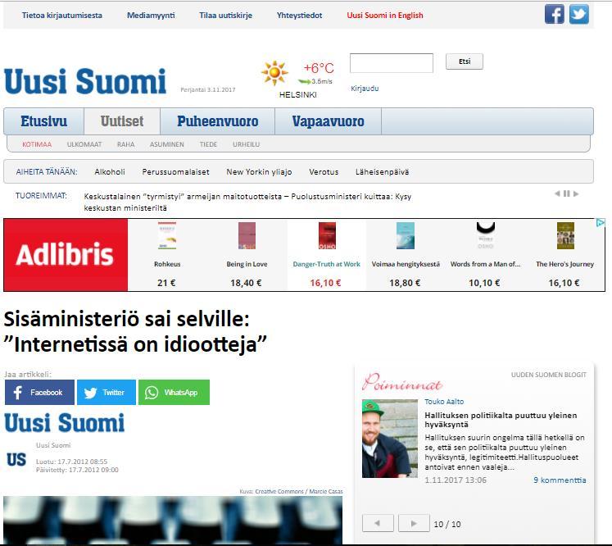Open the Uutiset tab

[122, 121]
